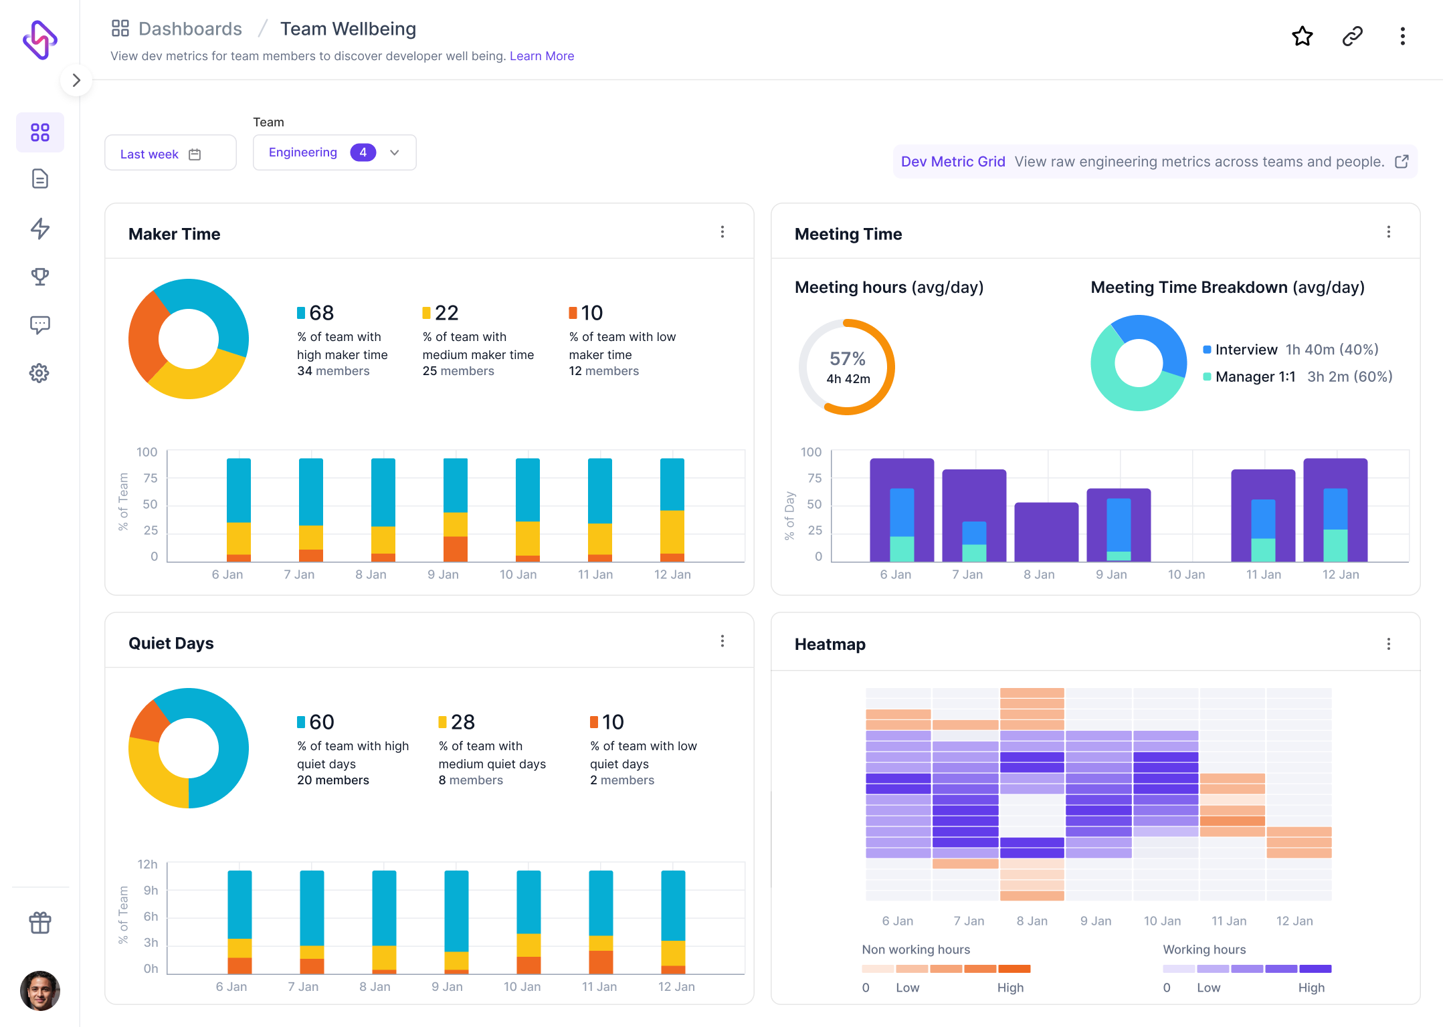Image resolution: width=1445 pixels, height=1027 pixels.
Task: Select the dashboards grid sidebar icon
Action: point(40,132)
